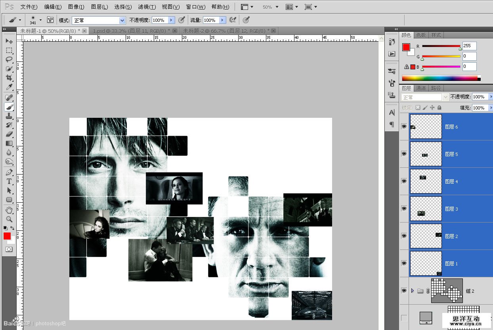
Task: Pick the Eyedropper tool
Action: 9,87
